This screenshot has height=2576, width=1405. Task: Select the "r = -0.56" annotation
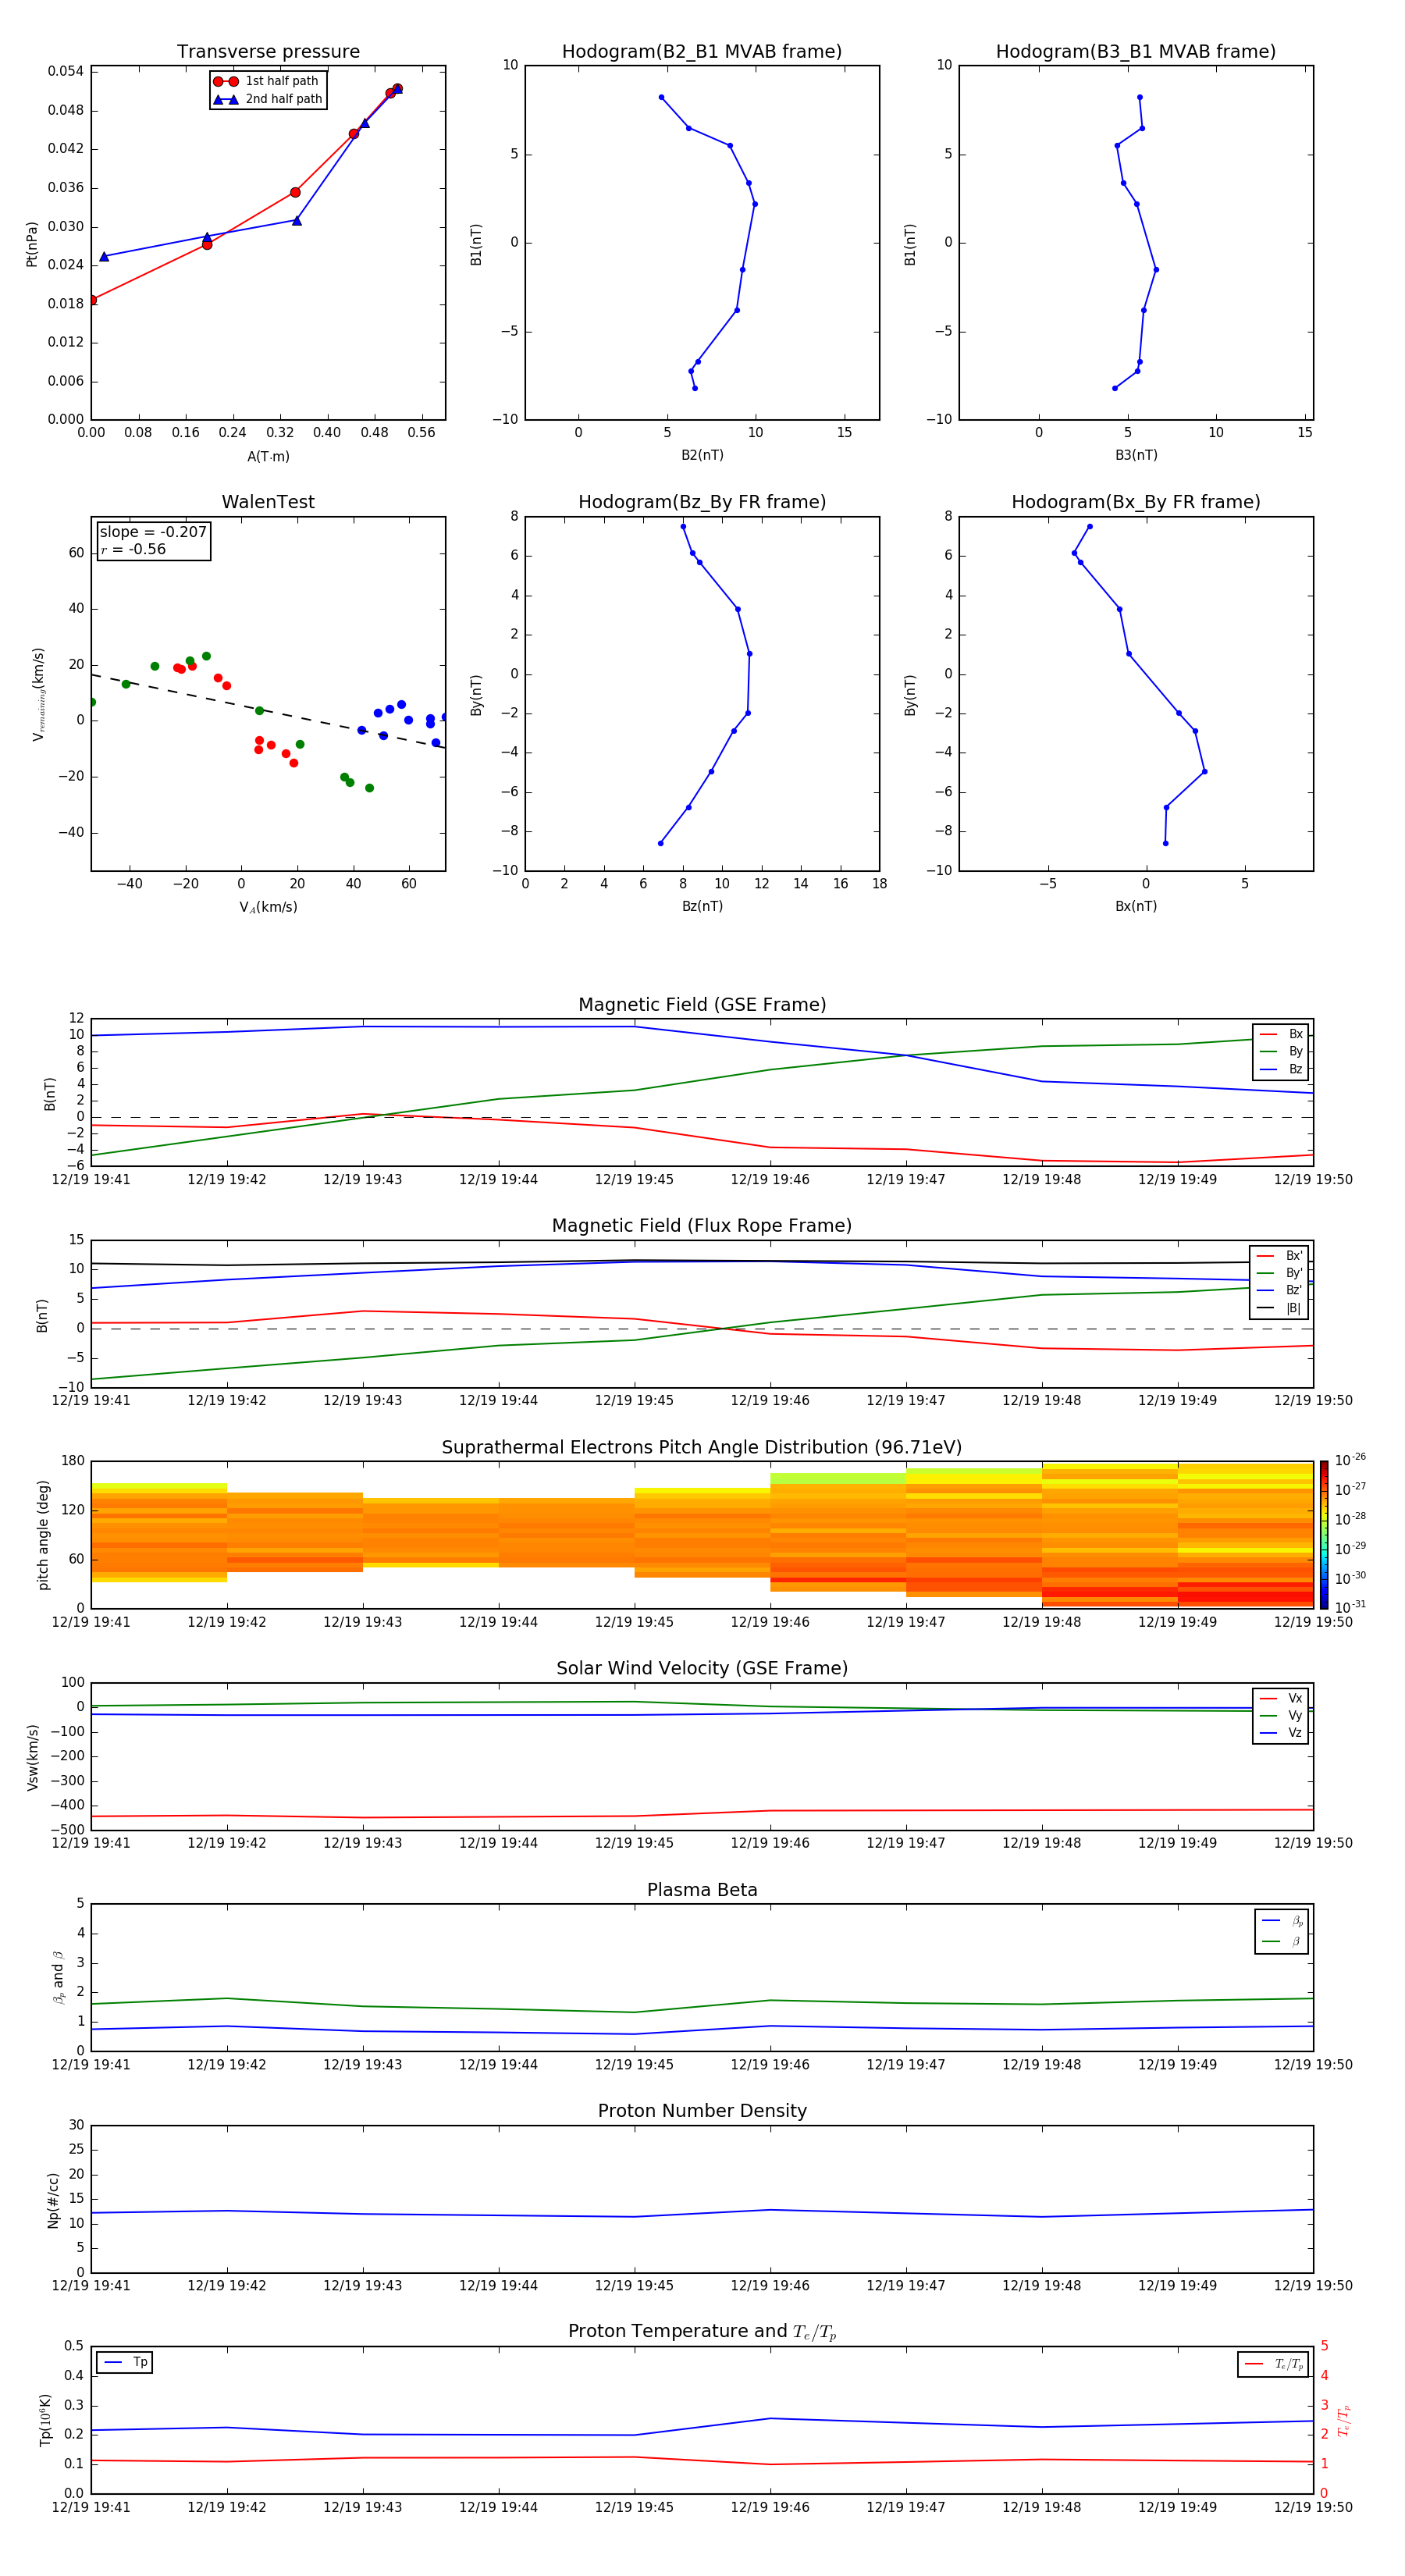tap(133, 549)
